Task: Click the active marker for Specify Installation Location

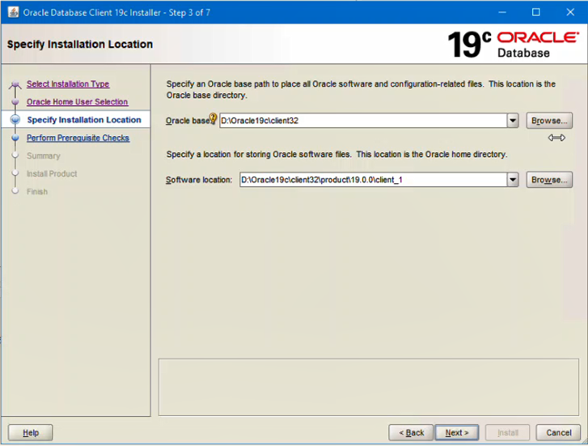Action: tap(15, 120)
